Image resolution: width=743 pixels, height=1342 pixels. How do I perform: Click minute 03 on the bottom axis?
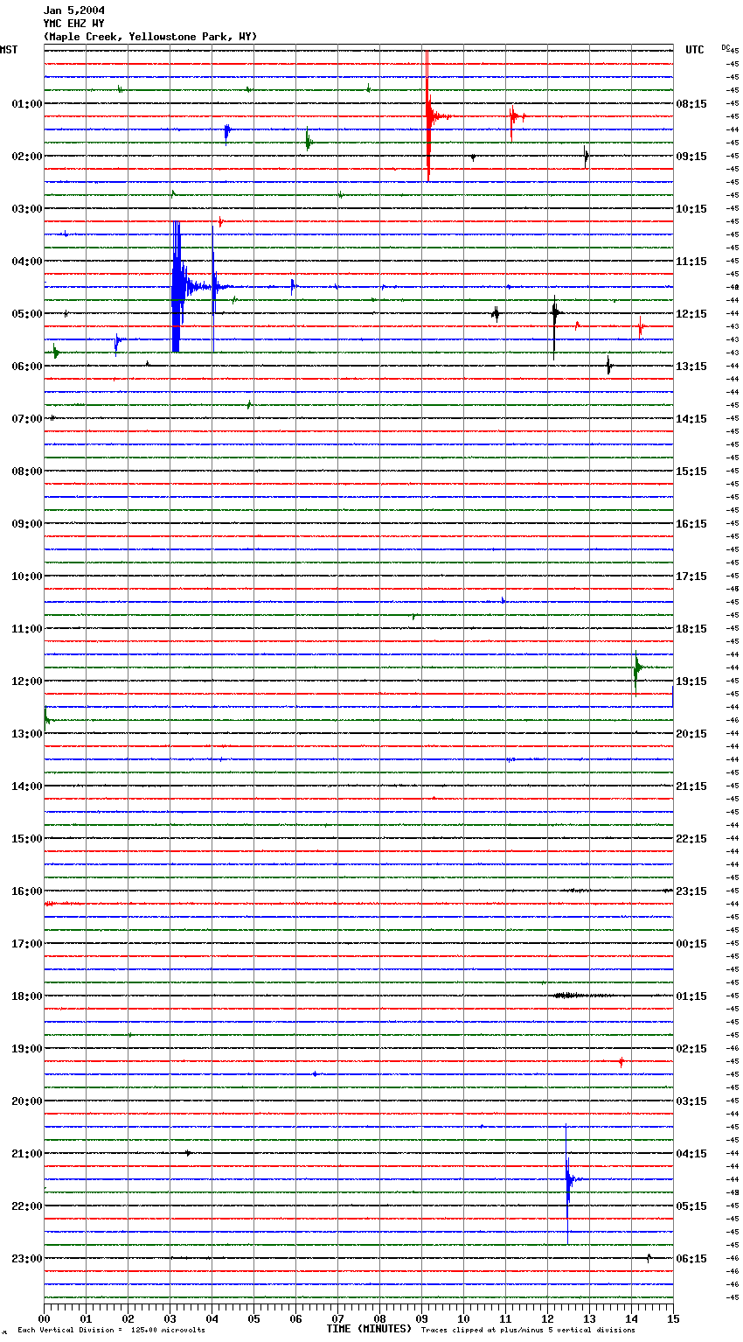point(170,1318)
